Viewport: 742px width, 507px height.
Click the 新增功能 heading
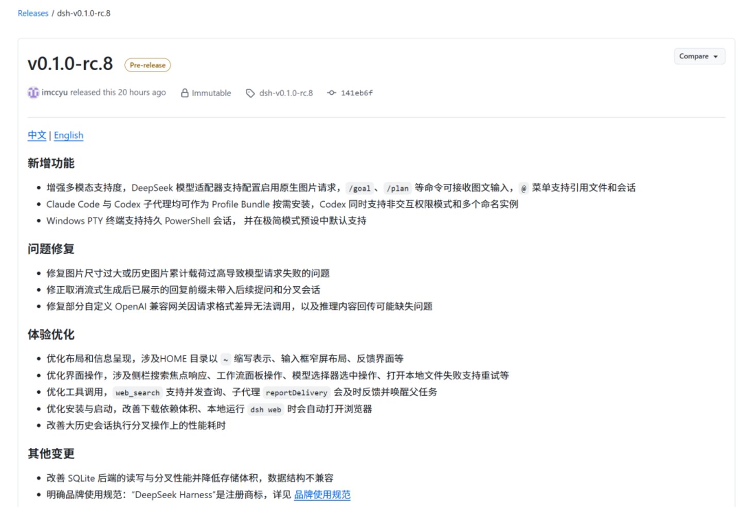click(x=51, y=164)
